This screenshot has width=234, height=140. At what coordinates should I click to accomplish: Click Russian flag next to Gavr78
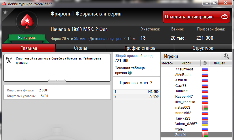tap(205, 86)
